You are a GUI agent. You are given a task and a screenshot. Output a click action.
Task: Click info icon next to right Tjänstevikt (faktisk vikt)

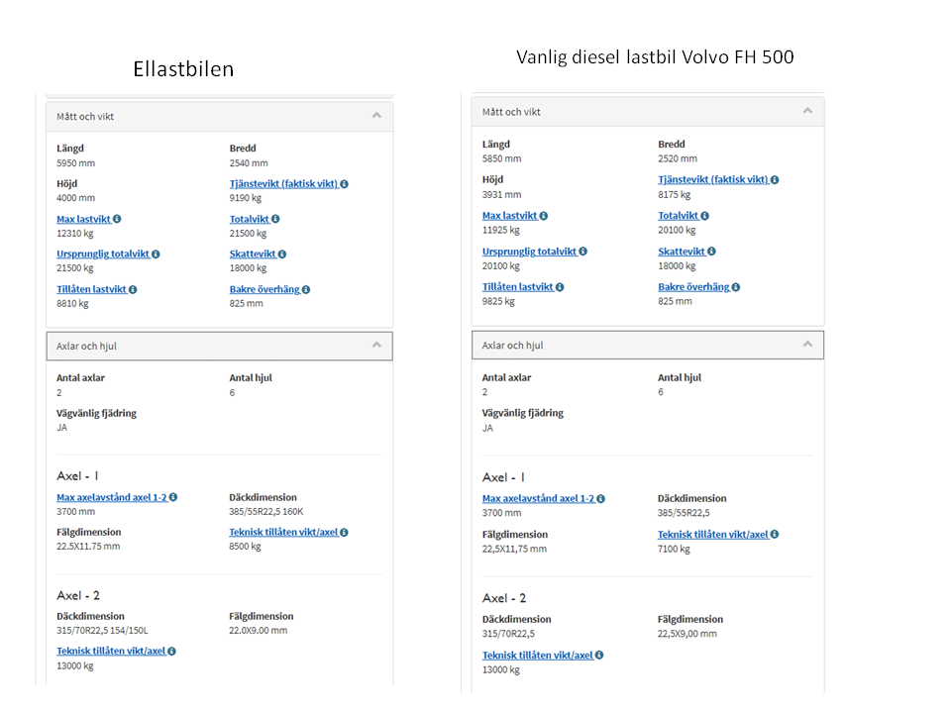[x=775, y=180]
